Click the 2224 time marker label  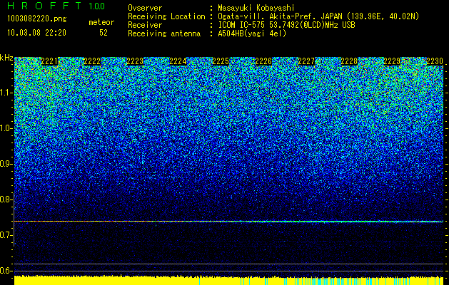coord(178,61)
